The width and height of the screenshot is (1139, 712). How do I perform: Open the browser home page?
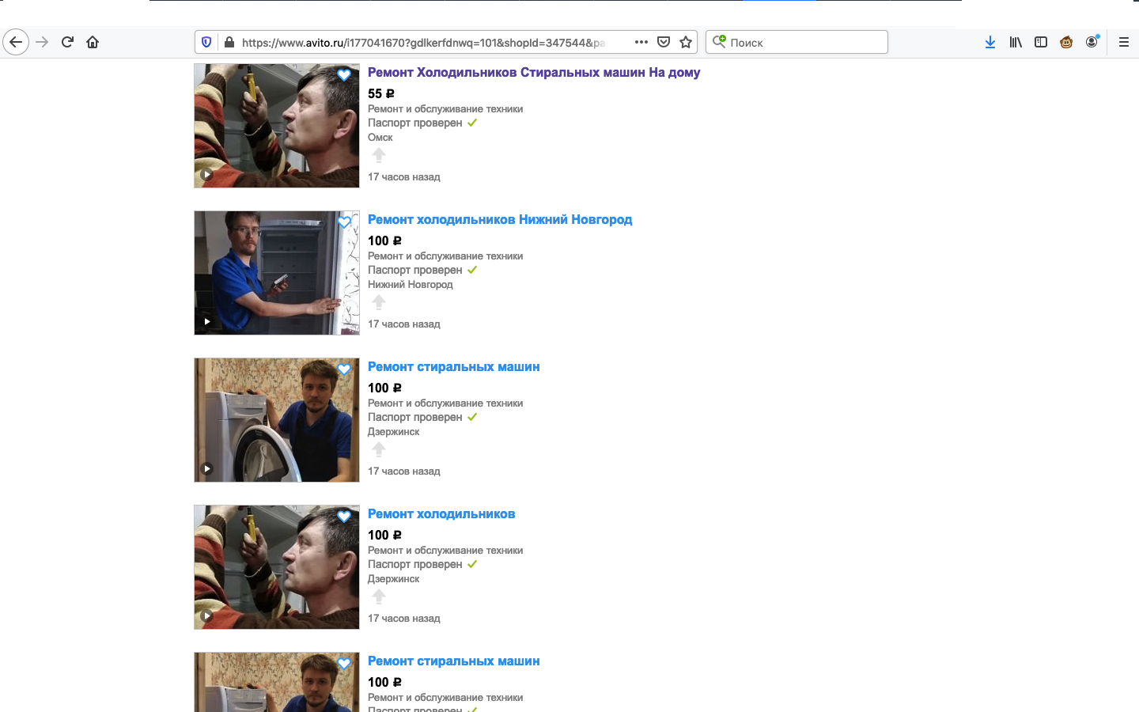click(93, 42)
